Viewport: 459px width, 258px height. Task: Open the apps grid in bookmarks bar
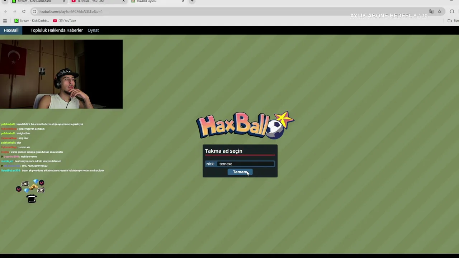click(5, 21)
